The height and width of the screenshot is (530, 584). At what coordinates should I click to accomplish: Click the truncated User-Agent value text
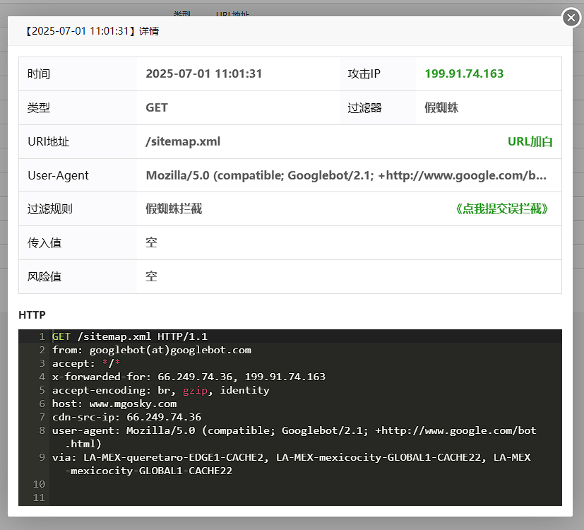[x=346, y=175]
